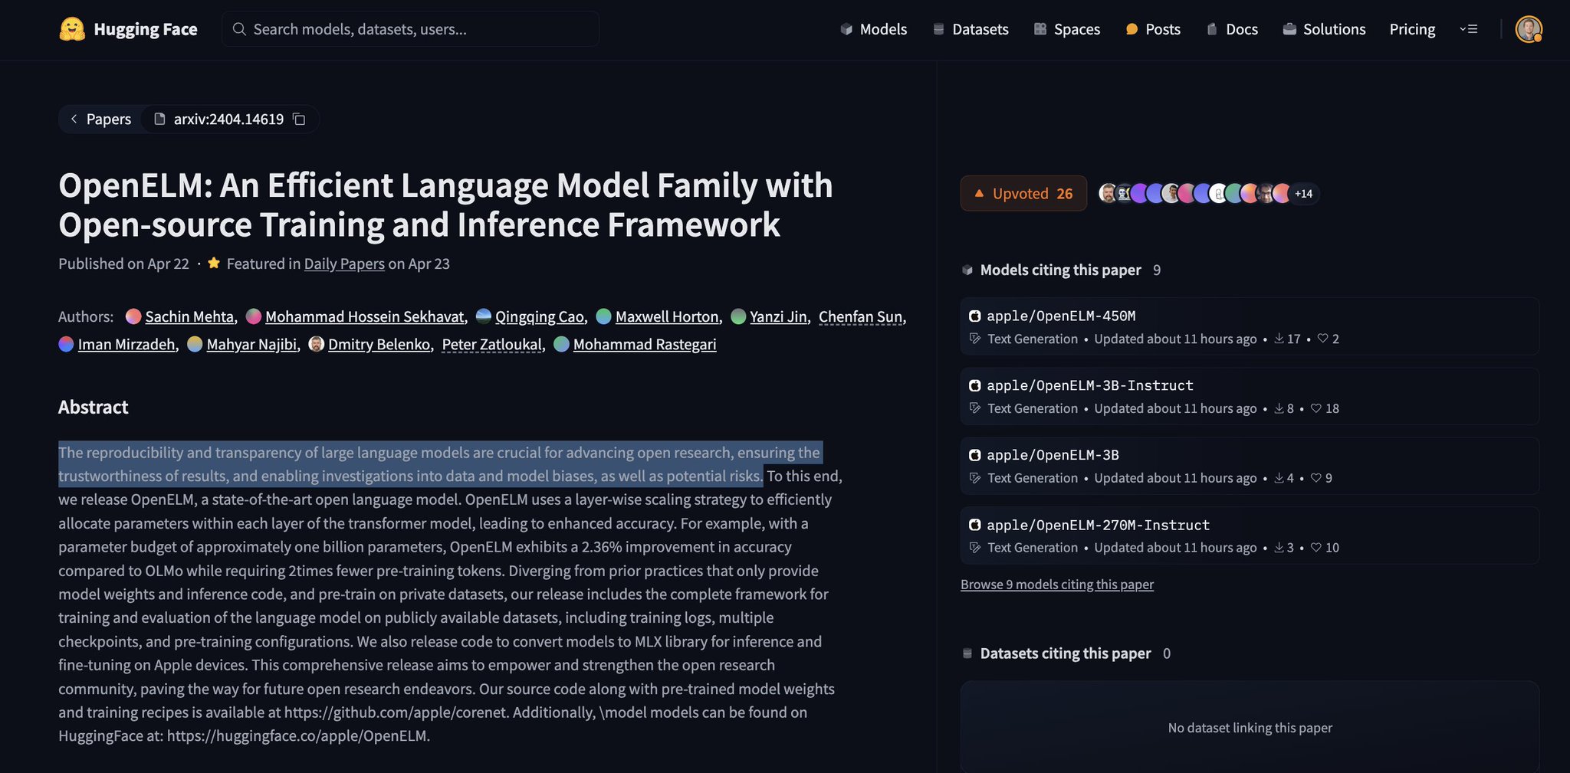Focus the search models, datasets, users field

(411, 29)
